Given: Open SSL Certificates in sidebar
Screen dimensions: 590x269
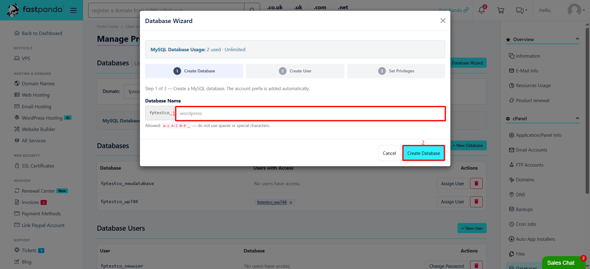Looking at the screenshot, I should (x=34, y=166).
